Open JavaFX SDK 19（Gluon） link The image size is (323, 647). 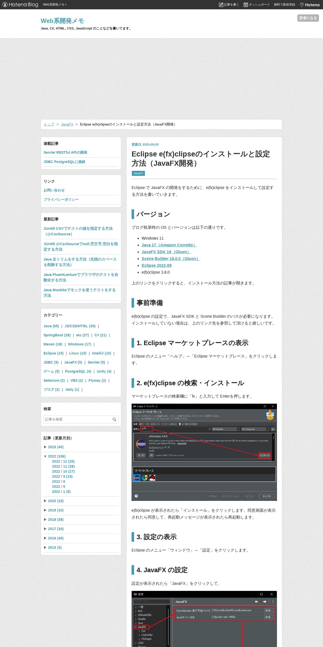(166, 252)
